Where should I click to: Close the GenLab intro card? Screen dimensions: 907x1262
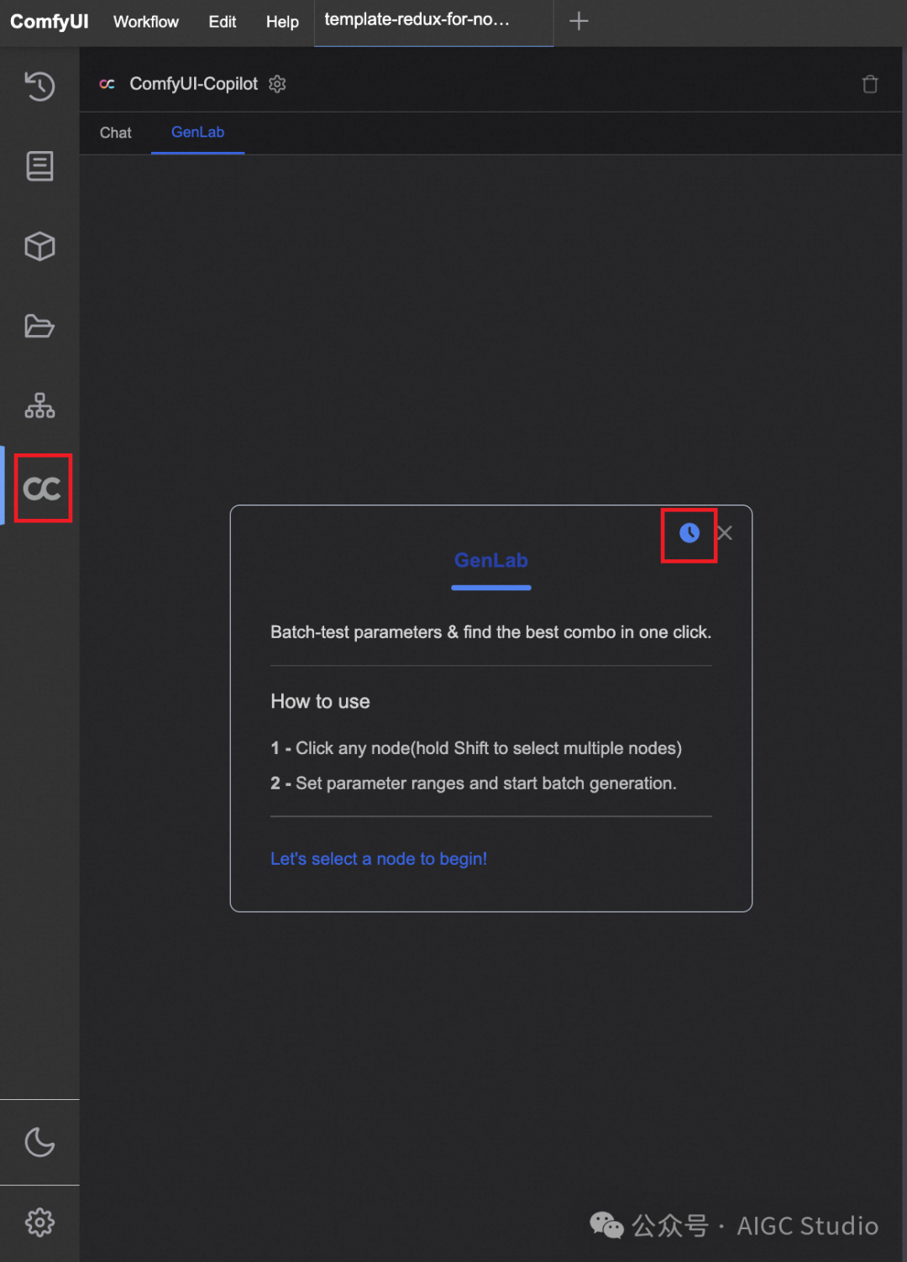(x=725, y=533)
